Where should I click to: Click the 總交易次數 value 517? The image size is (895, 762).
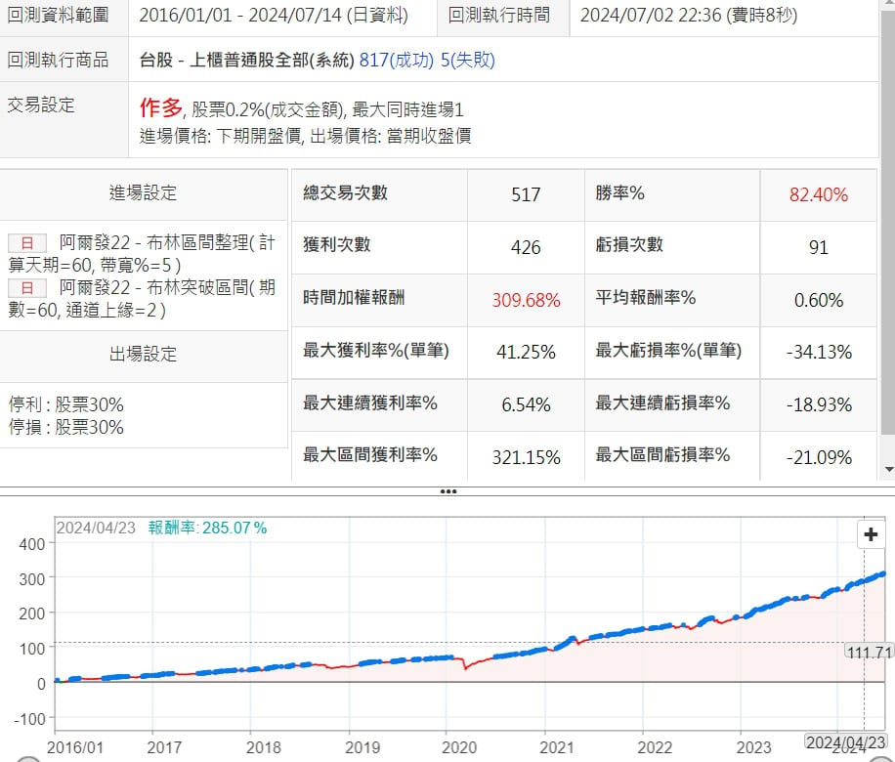click(526, 194)
